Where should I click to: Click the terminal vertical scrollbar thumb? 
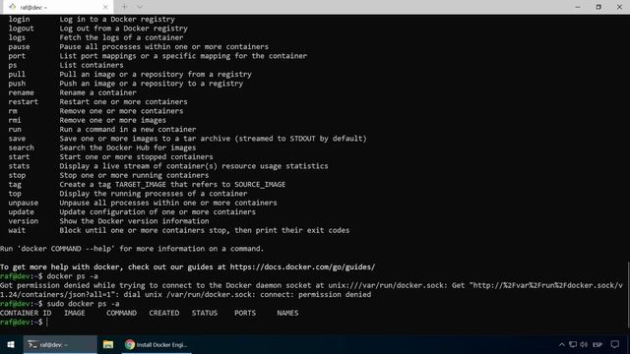coord(628,294)
